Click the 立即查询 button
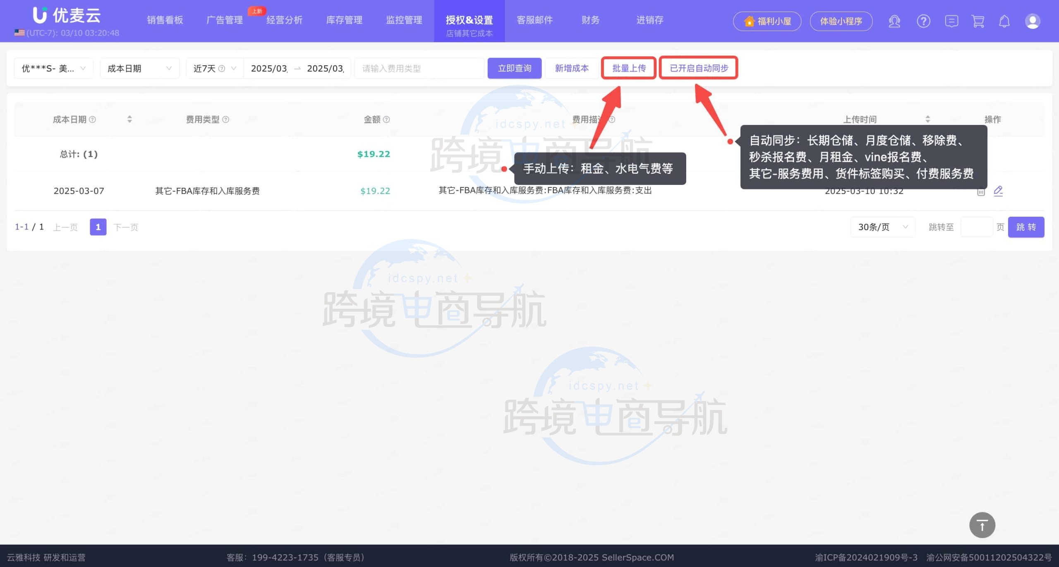This screenshot has height=567, width=1059. click(x=514, y=68)
